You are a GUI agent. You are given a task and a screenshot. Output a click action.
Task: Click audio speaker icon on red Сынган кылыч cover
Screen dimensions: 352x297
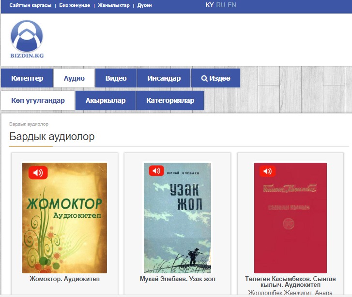point(267,171)
